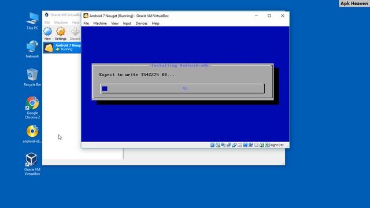Click Discard in VirtualBox Manager toolbar

75,34
